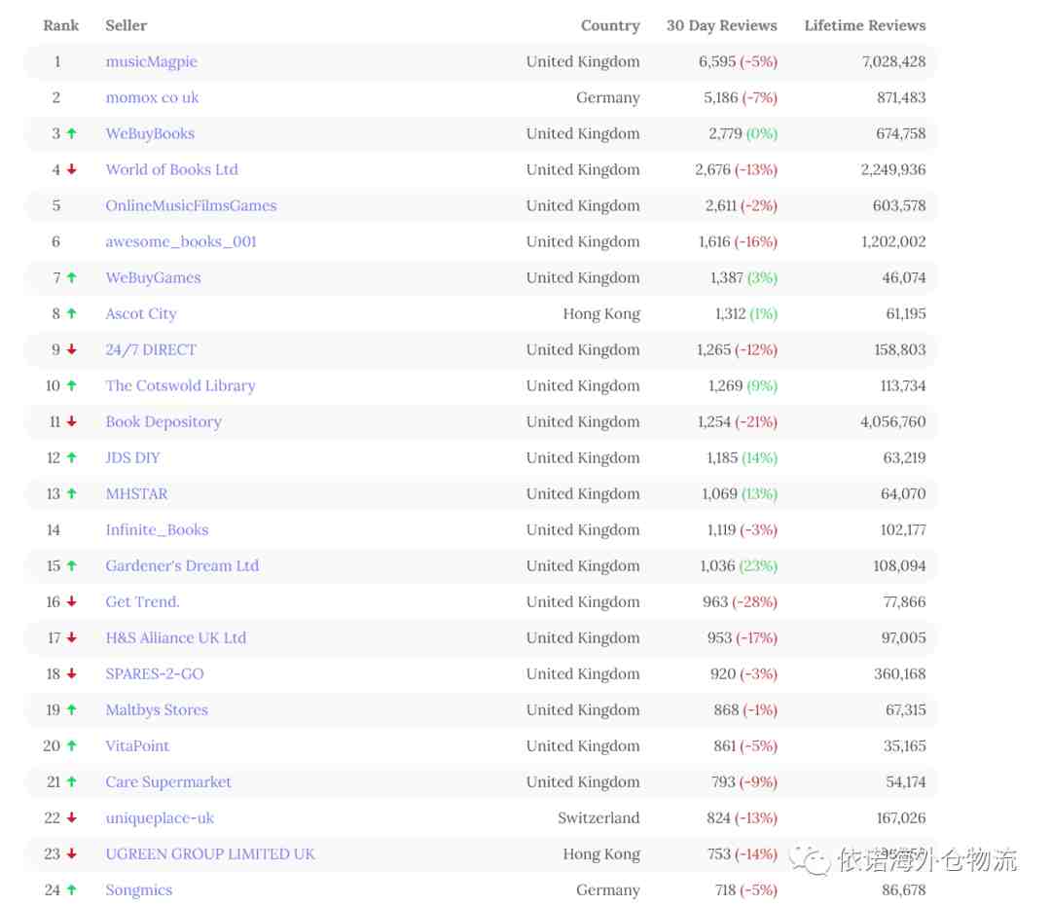The width and height of the screenshot is (1051, 906).
Task: Click the Country column header
Action: [610, 25]
